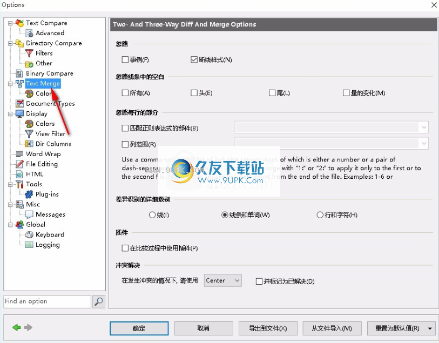The height and width of the screenshot is (343, 439).
Task: Click the Plug-ins puzzle piece icon
Action: (29, 194)
